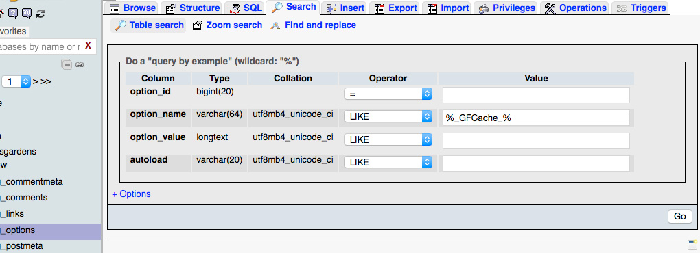The width and height of the screenshot is (700, 253).
Task: Click the autoload value input field
Action: (536, 163)
